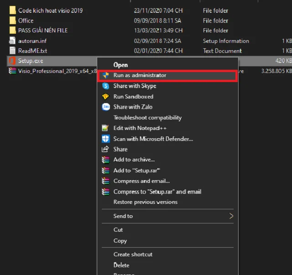Choose Share with Skype
The width and height of the screenshot is (292, 275).
tap(167, 86)
